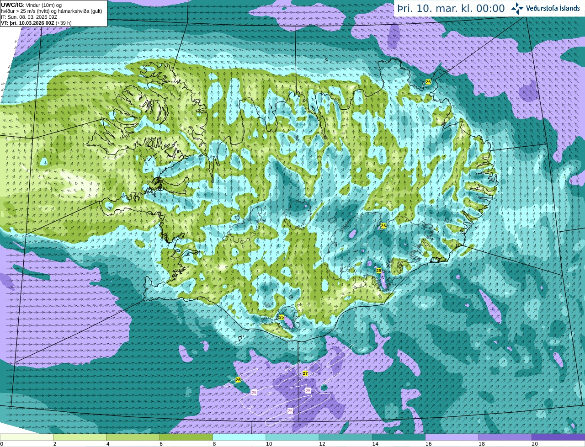The width and height of the screenshot is (585, 447).
Task: Click southernmost white 25 gust contour label
Action: click(x=290, y=411)
